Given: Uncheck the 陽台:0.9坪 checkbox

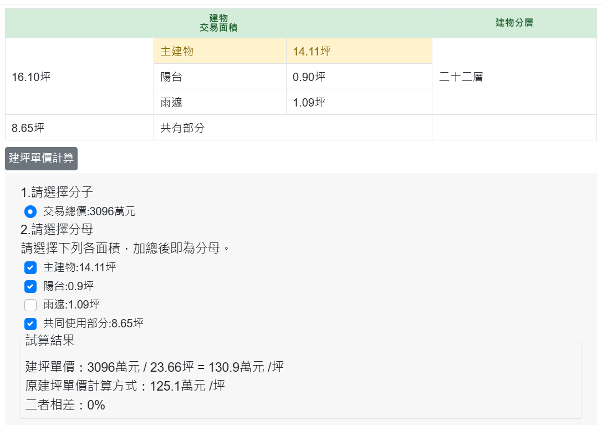Looking at the screenshot, I should tap(30, 287).
